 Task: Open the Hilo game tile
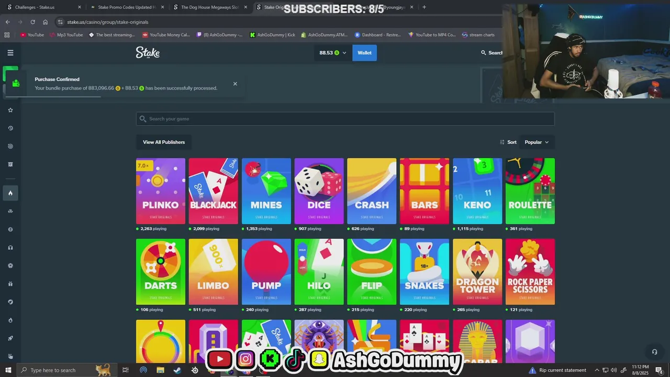pos(319,272)
